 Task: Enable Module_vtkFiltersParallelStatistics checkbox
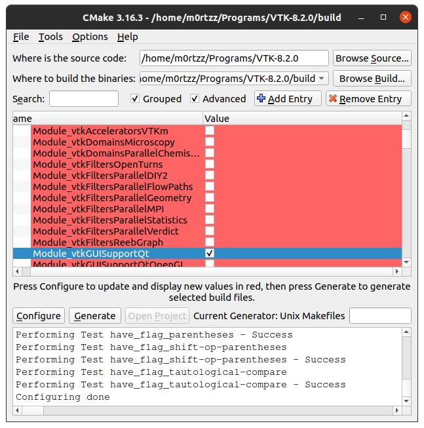210,220
